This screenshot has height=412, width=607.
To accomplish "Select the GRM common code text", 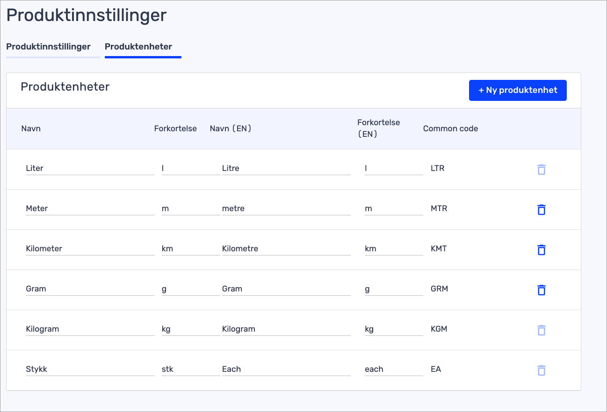I will pyautogui.click(x=440, y=289).
